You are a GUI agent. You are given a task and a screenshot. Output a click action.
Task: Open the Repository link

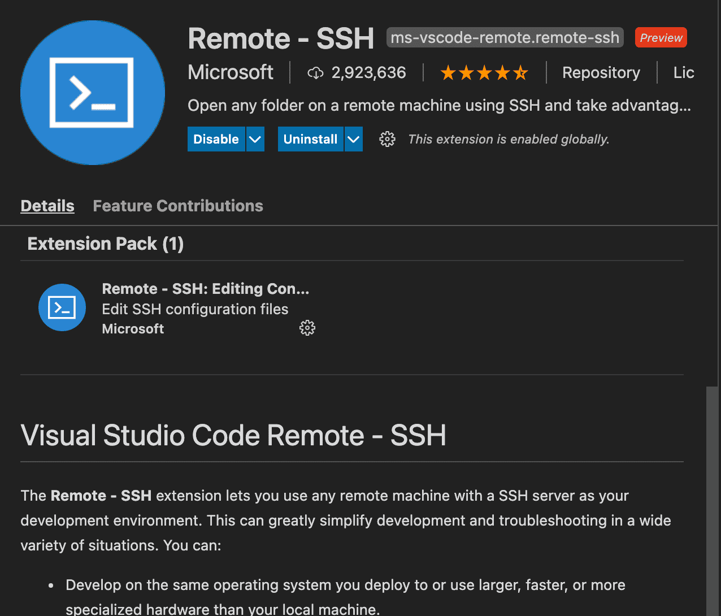click(x=601, y=72)
